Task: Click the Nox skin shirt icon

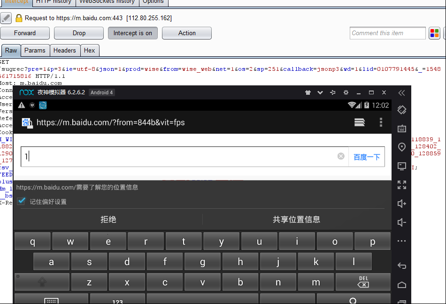Action: click(x=308, y=92)
